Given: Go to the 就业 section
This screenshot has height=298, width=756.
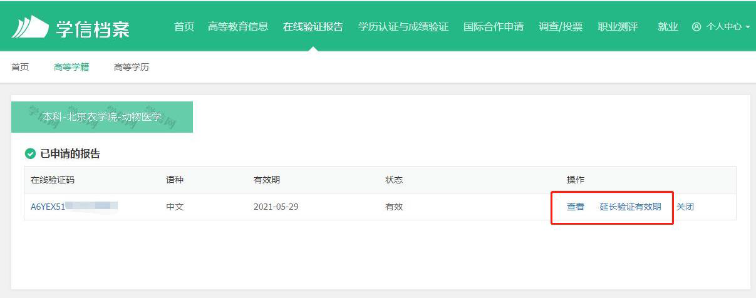Looking at the screenshot, I should (668, 26).
